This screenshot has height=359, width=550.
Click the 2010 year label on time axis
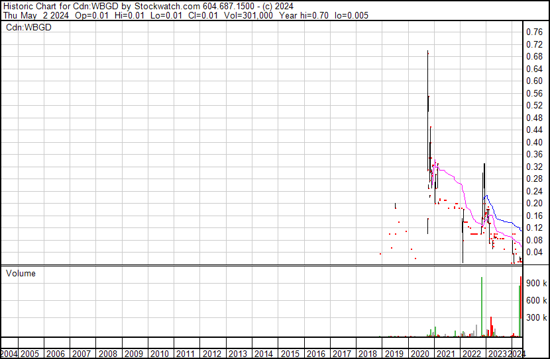(x=160, y=354)
